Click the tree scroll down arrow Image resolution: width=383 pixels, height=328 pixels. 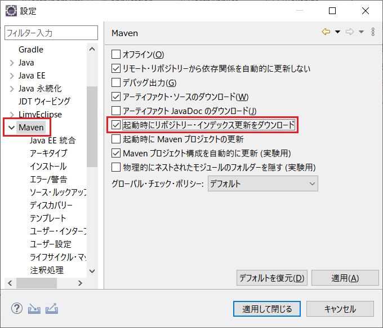[x=92, y=271]
